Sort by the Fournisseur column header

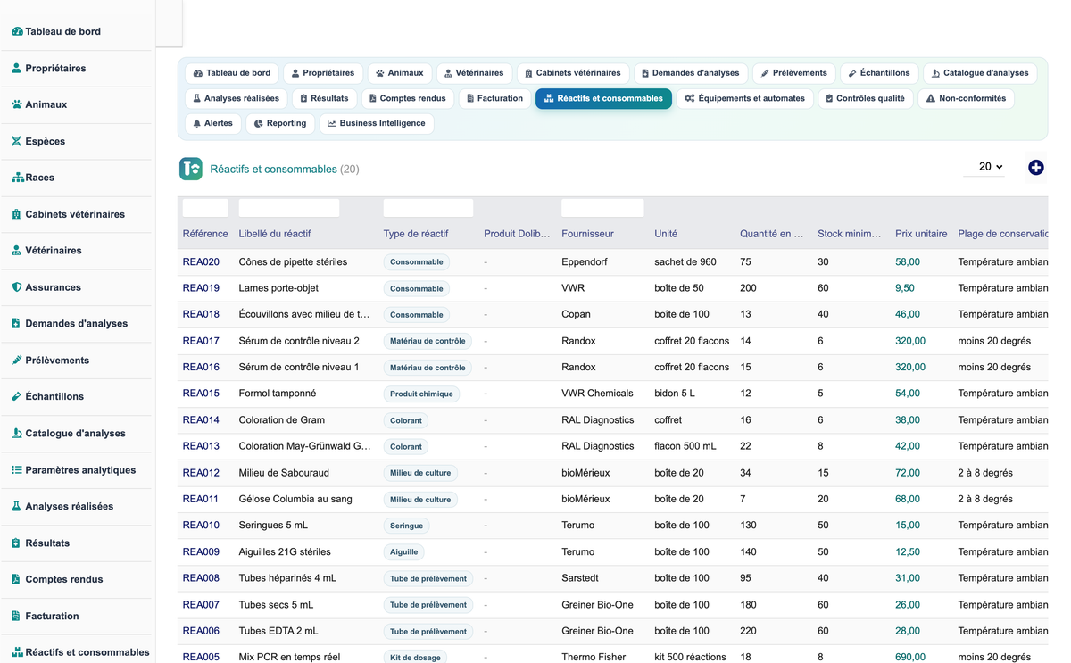(x=587, y=234)
